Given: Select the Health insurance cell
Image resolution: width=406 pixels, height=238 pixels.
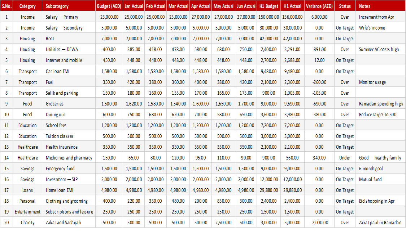Looking at the screenshot, I should (69, 147).
